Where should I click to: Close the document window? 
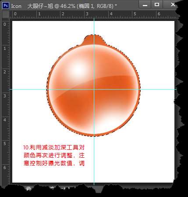pyautogui.click(x=173, y=4)
